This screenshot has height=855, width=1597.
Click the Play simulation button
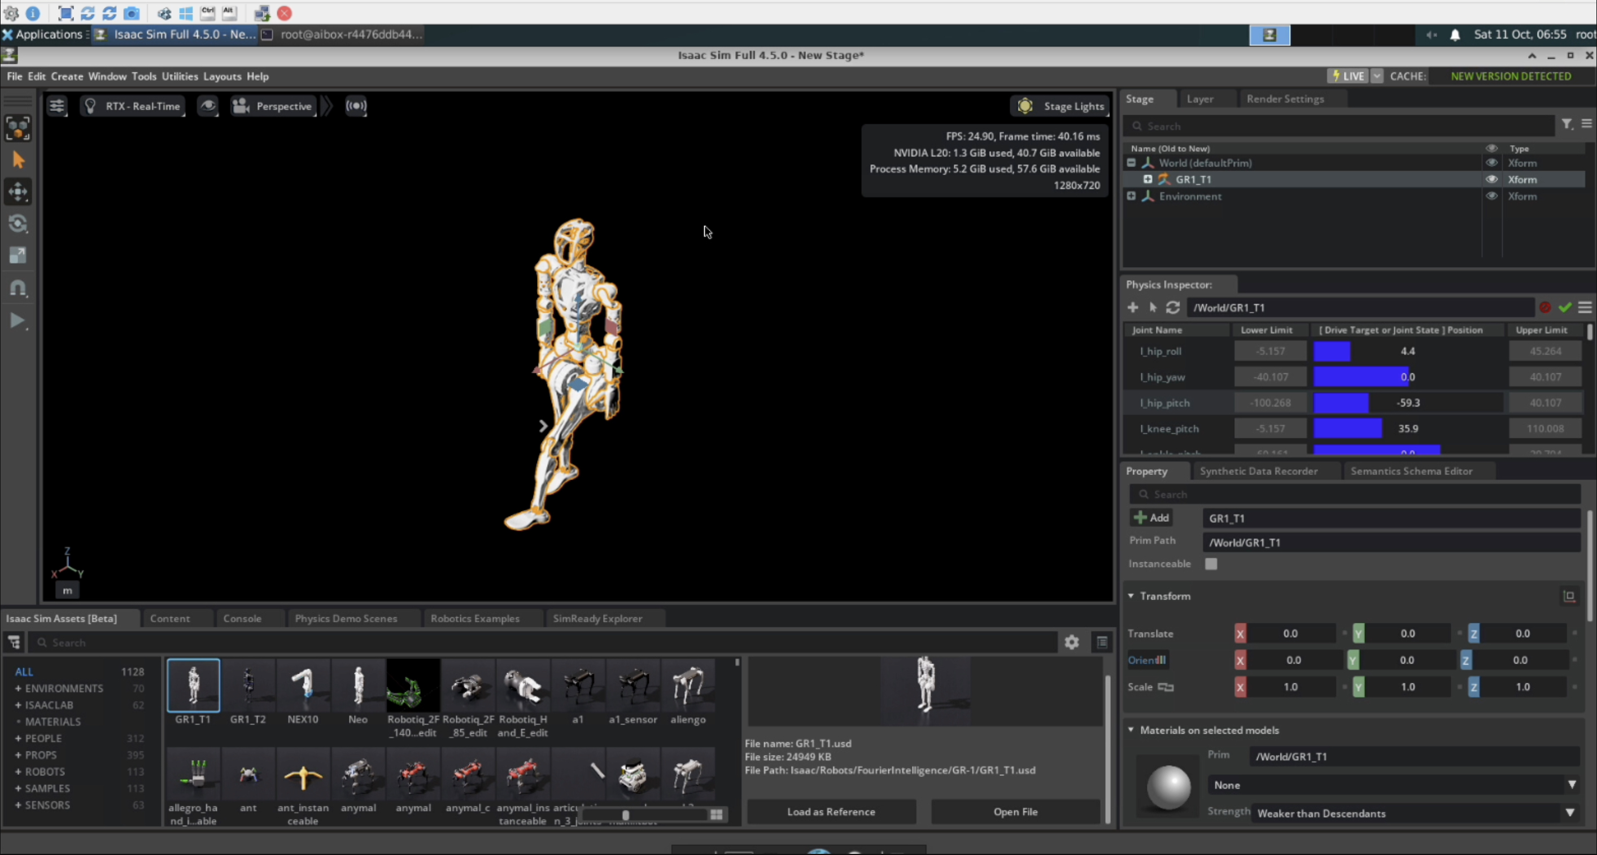click(18, 321)
